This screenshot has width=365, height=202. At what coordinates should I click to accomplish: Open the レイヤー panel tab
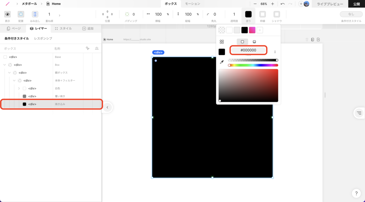click(38, 29)
